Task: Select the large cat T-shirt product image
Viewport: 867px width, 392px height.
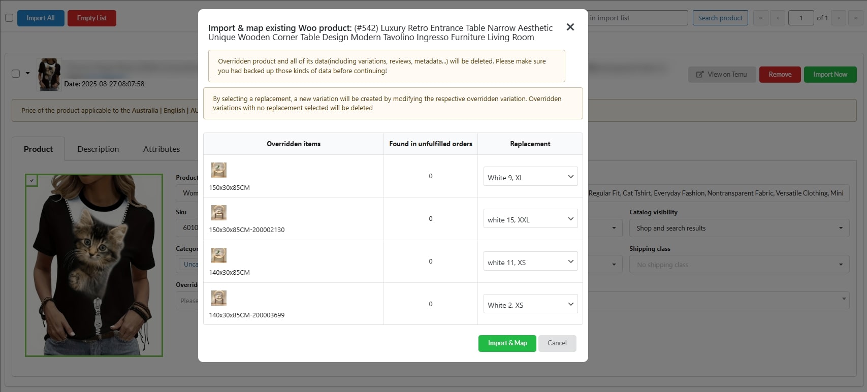Action: coord(94,265)
